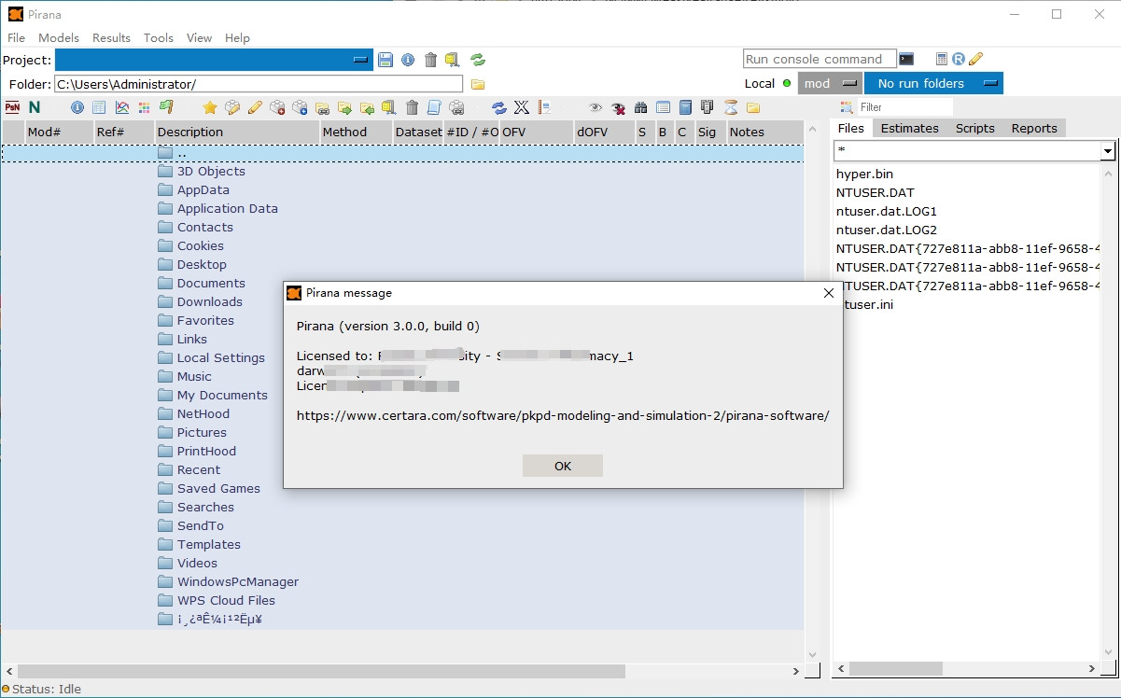Image resolution: width=1121 pixels, height=698 pixels.
Task: Click the yellow star toolbar icon
Action: [x=210, y=107]
